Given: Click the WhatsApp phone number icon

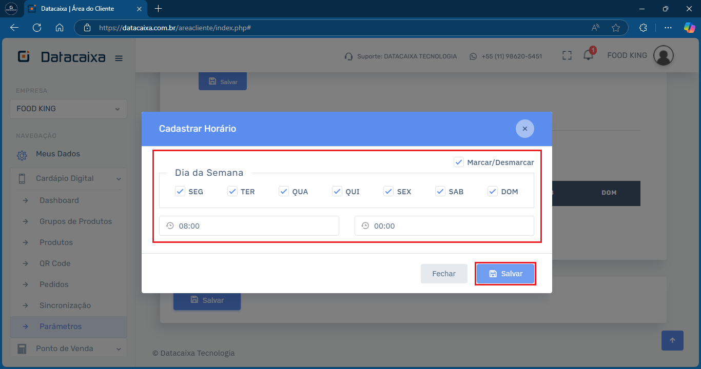Looking at the screenshot, I should click(473, 56).
